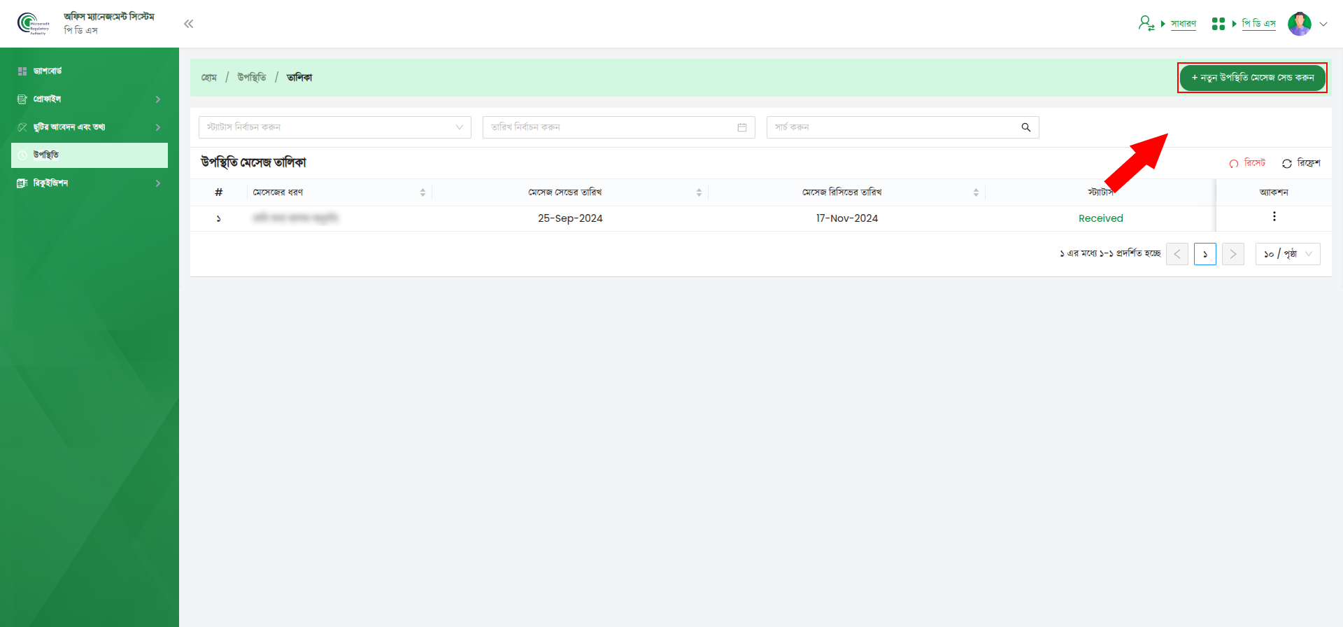Click নতুন উপস্থিতি মেসেজ সেন্ড করুন button
1343x627 pixels.
(1252, 78)
